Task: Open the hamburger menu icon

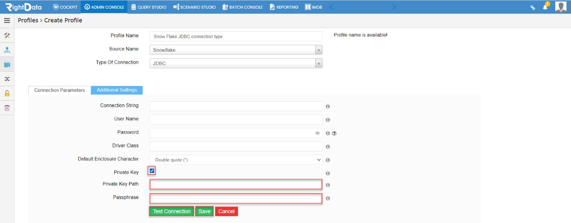Action: coord(7,20)
